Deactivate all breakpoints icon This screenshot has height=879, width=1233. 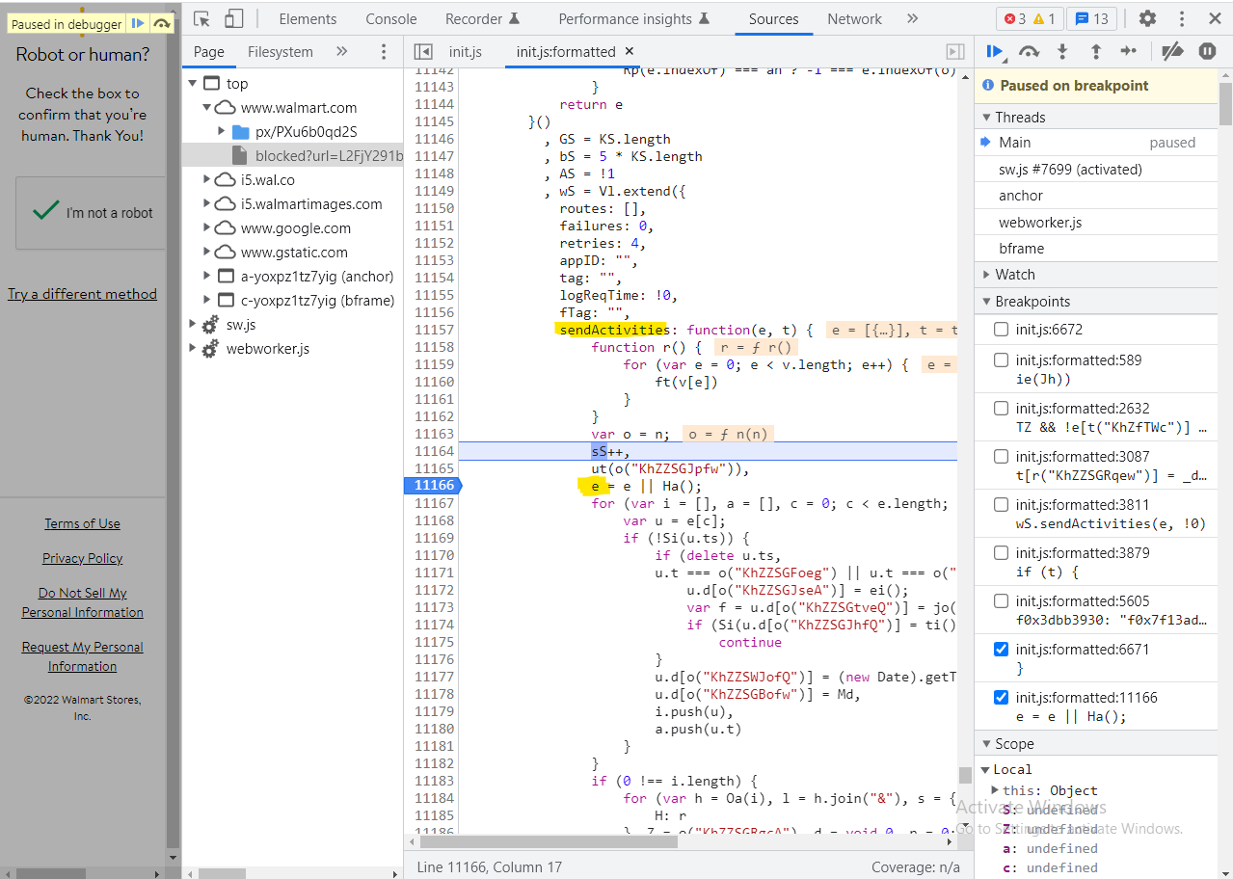(x=1172, y=52)
